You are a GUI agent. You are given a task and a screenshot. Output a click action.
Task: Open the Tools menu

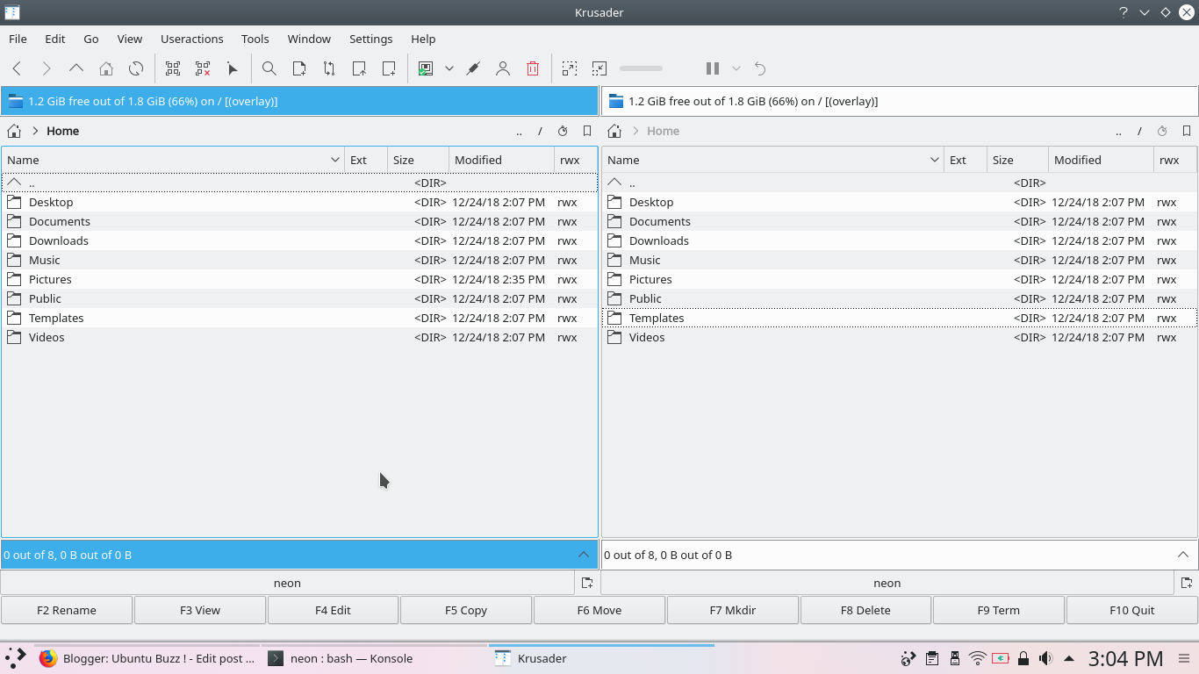(x=255, y=39)
